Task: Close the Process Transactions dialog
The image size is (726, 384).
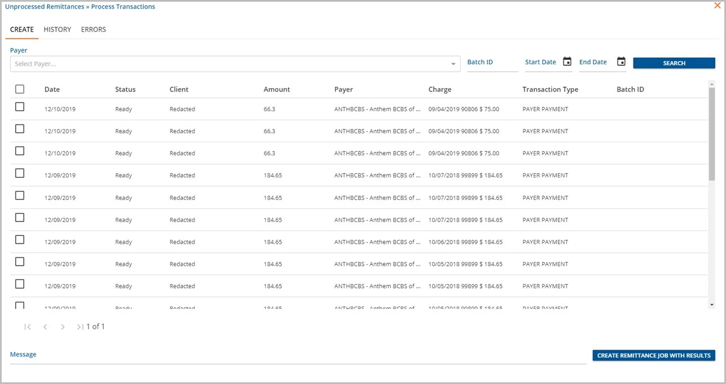Action: (718, 6)
